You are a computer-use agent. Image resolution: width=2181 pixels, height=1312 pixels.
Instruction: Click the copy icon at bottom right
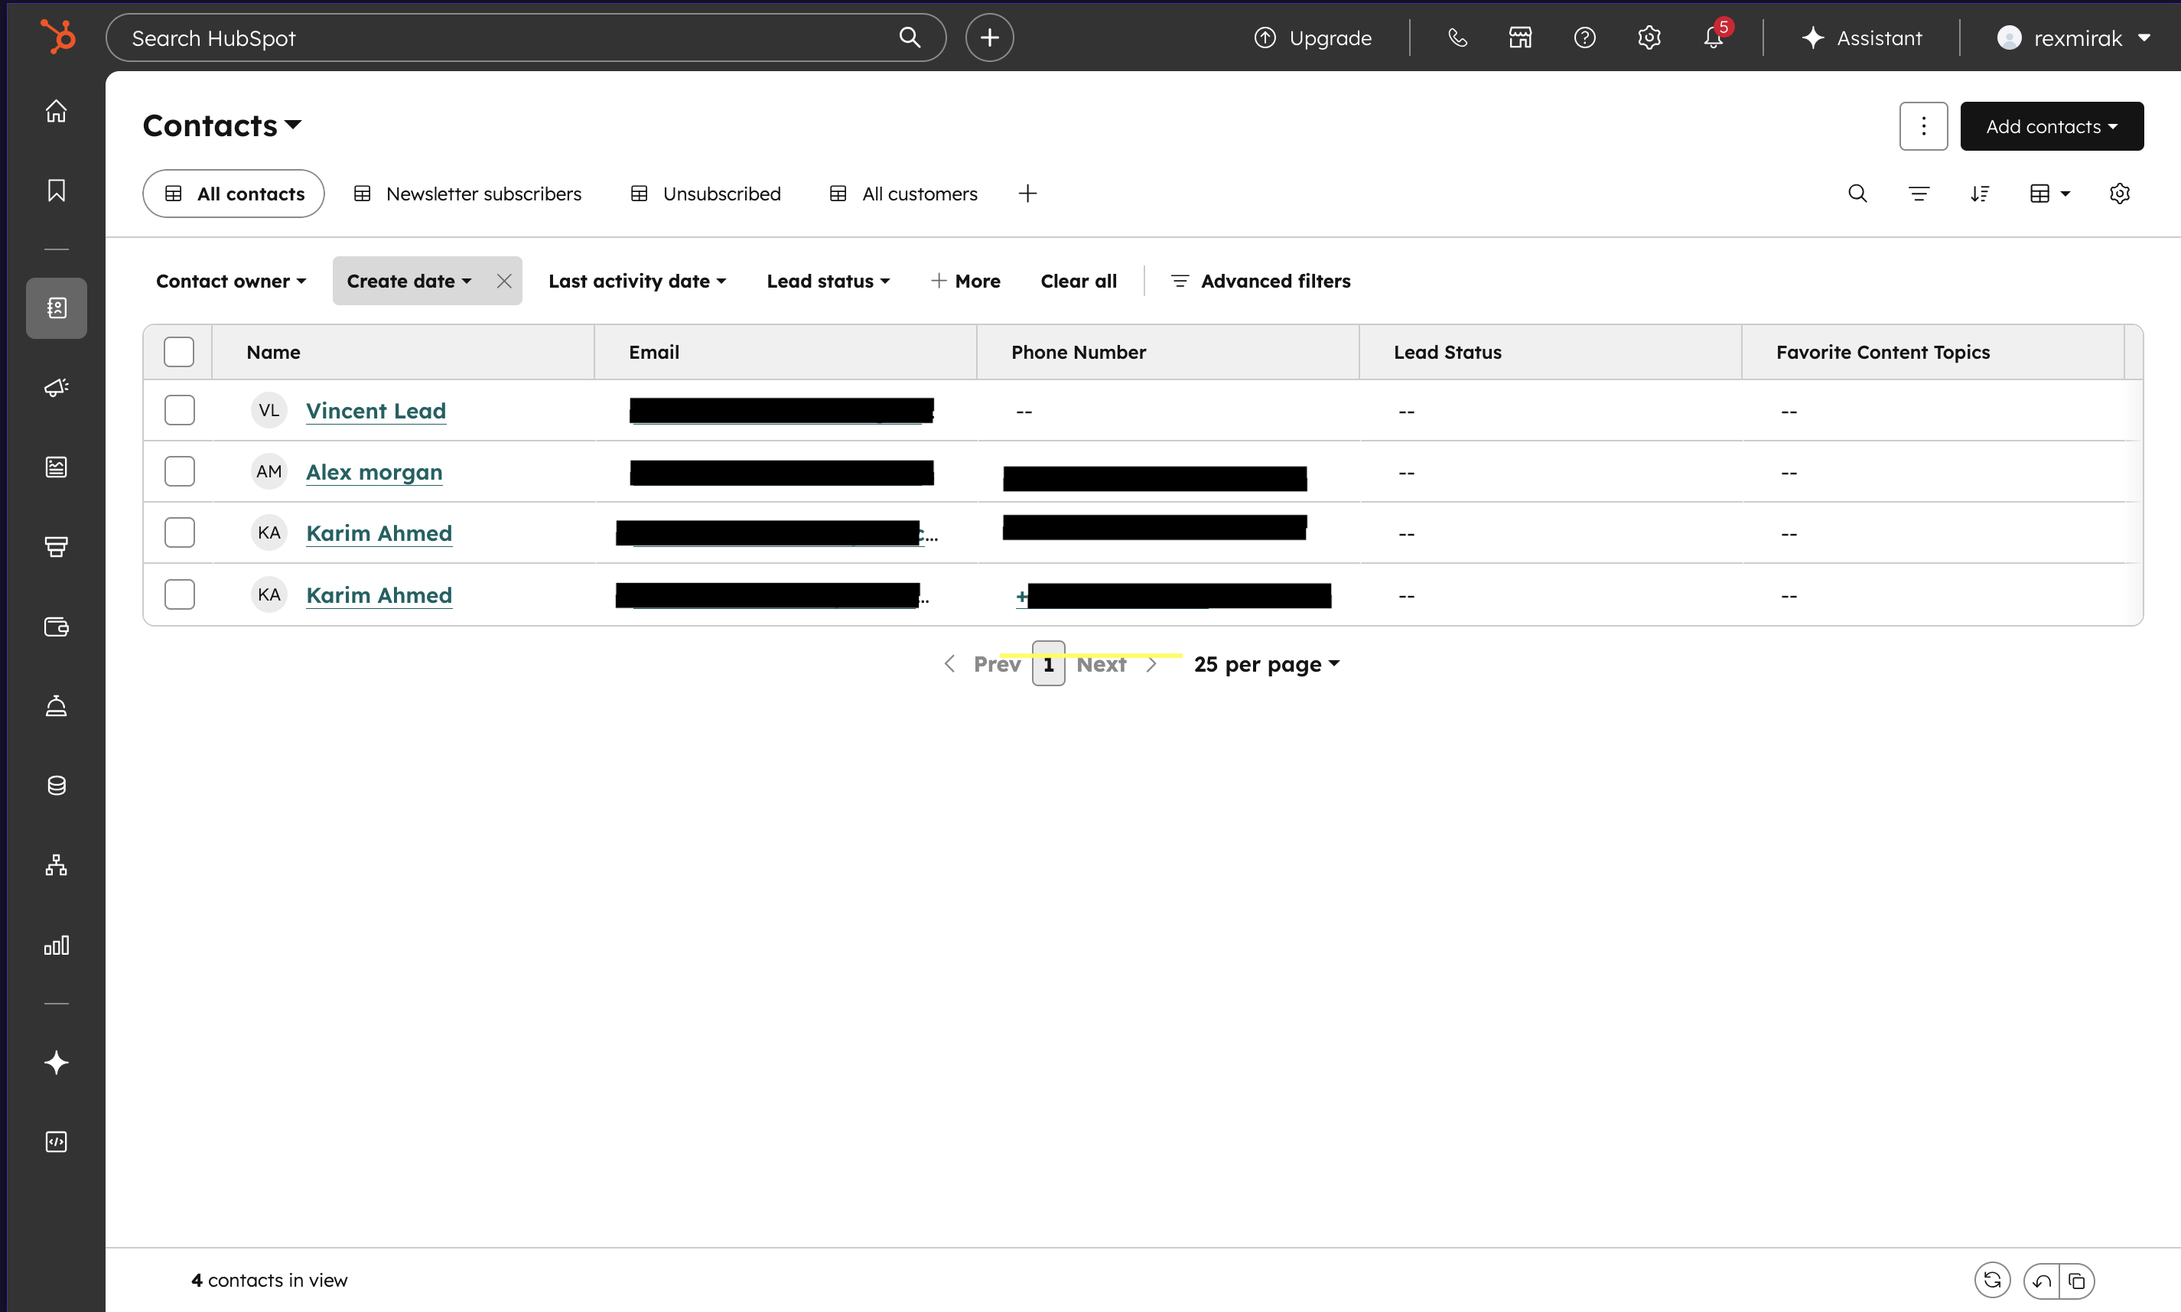pos(2078,1281)
